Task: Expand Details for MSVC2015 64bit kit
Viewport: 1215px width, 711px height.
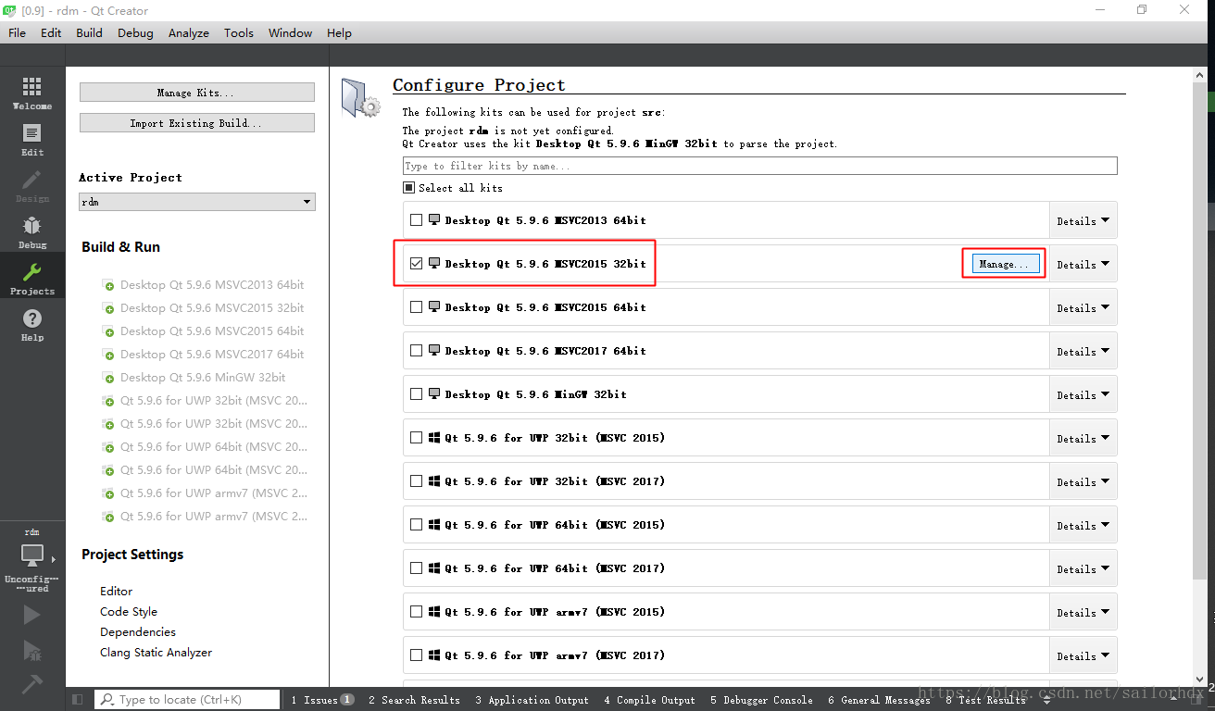Action: [x=1083, y=307]
